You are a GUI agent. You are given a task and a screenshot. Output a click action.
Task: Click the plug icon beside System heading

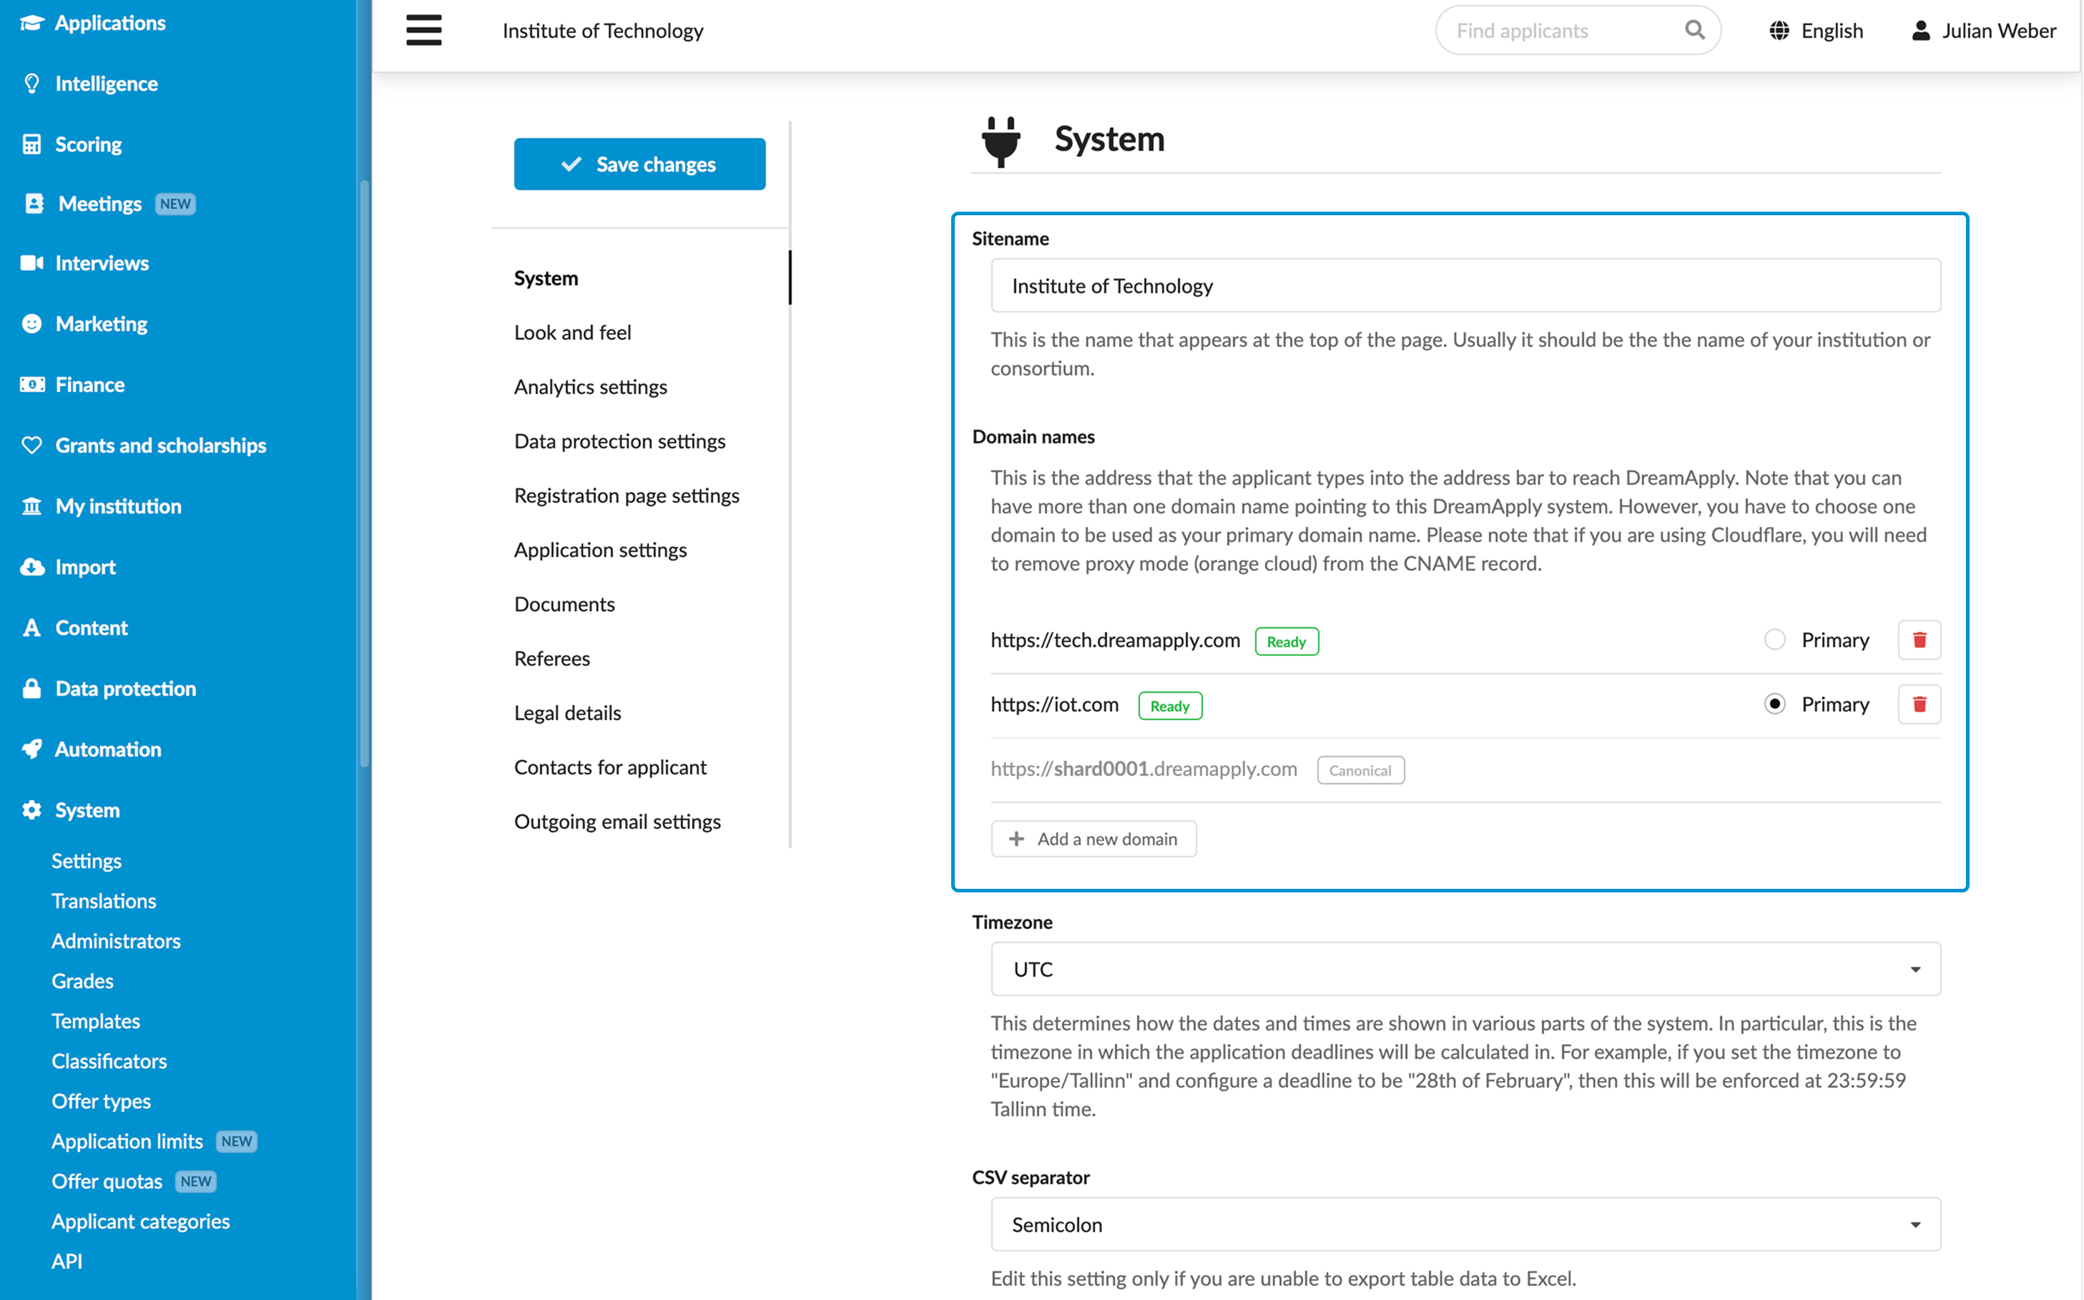[x=1001, y=140]
